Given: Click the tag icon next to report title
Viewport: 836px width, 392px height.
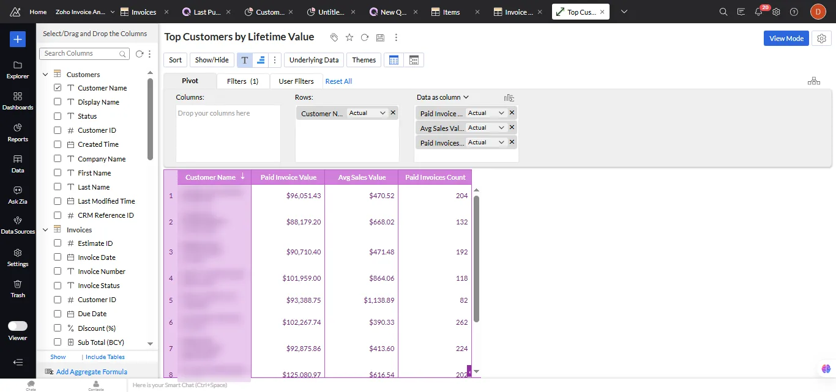Looking at the screenshot, I should [x=334, y=37].
